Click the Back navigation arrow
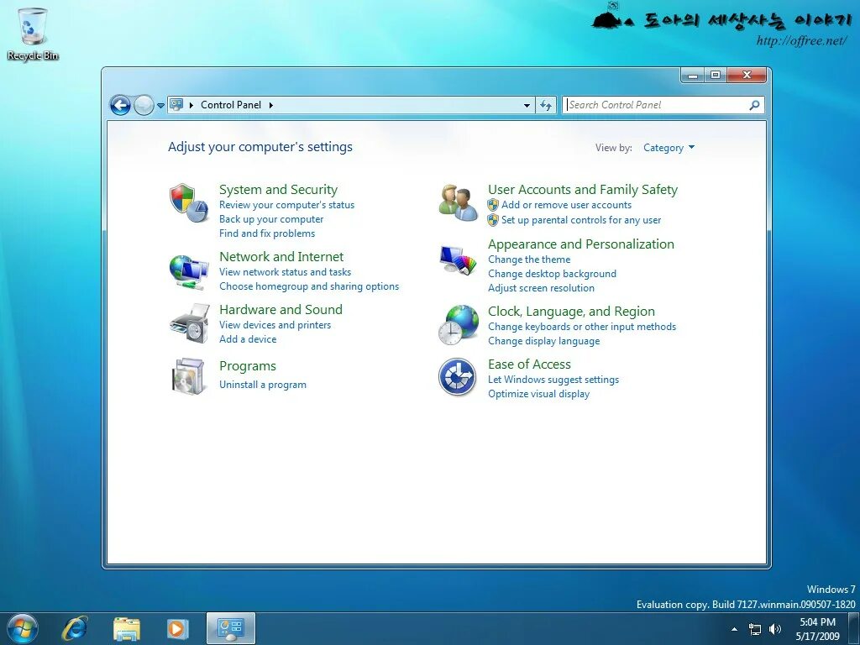Screen dimensions: 860x645 point(120,105)
